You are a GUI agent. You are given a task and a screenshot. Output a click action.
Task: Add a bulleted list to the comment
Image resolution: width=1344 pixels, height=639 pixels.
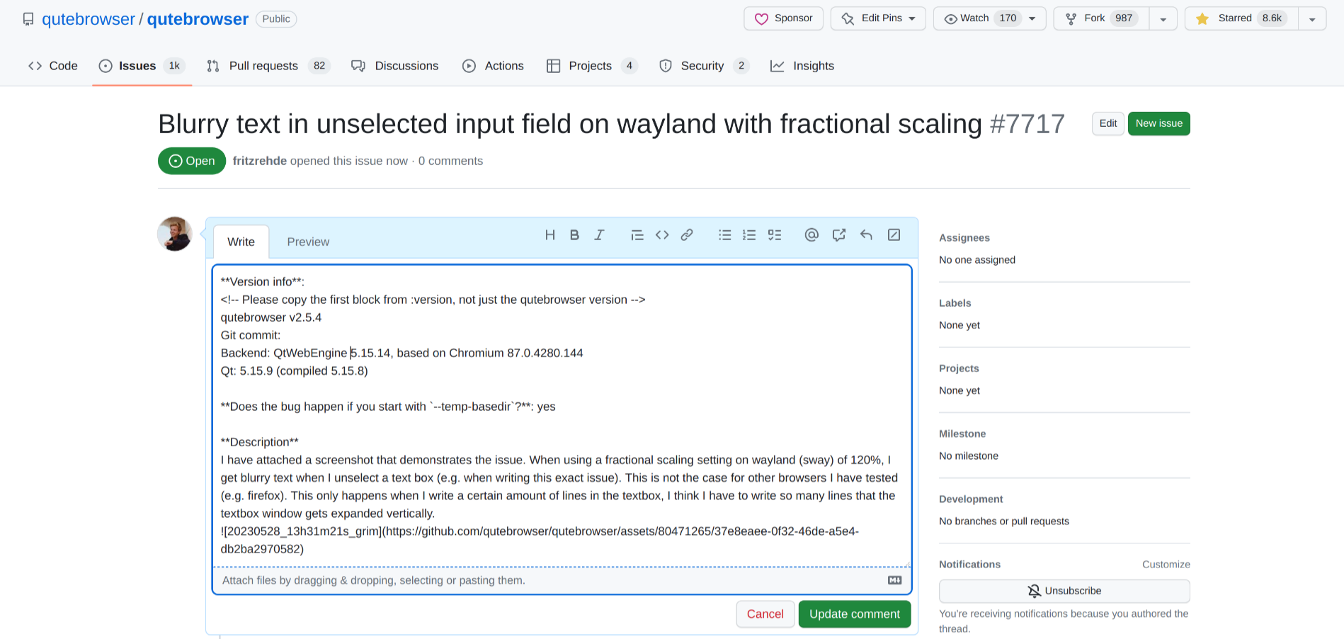pyautogui.click(x=724, y=234)
